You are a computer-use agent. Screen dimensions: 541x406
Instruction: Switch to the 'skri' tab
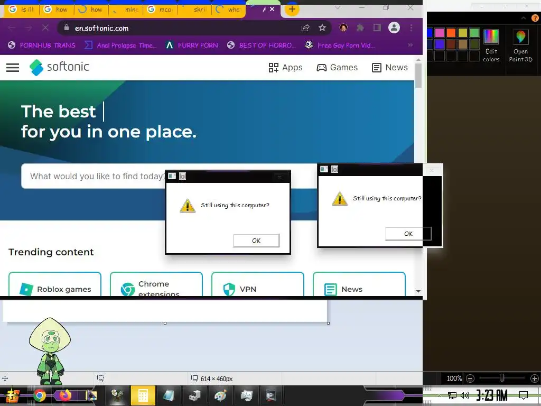pos(194,10)
